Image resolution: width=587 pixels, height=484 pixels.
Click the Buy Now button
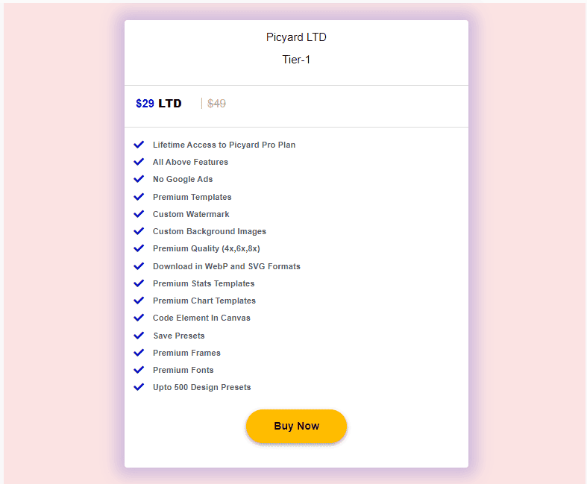[x=296, y=427]
